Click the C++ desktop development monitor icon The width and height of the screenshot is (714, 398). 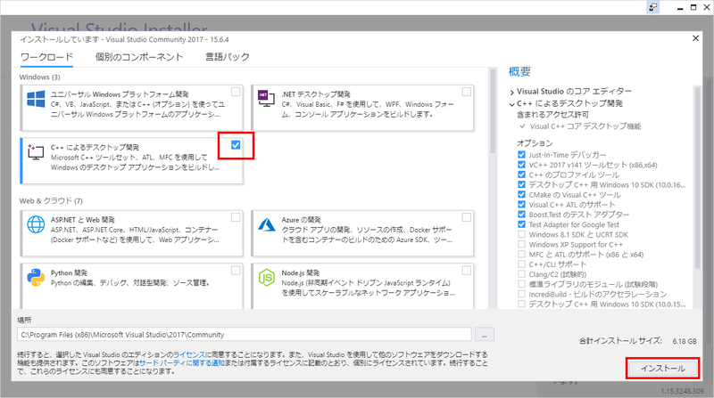36,151
